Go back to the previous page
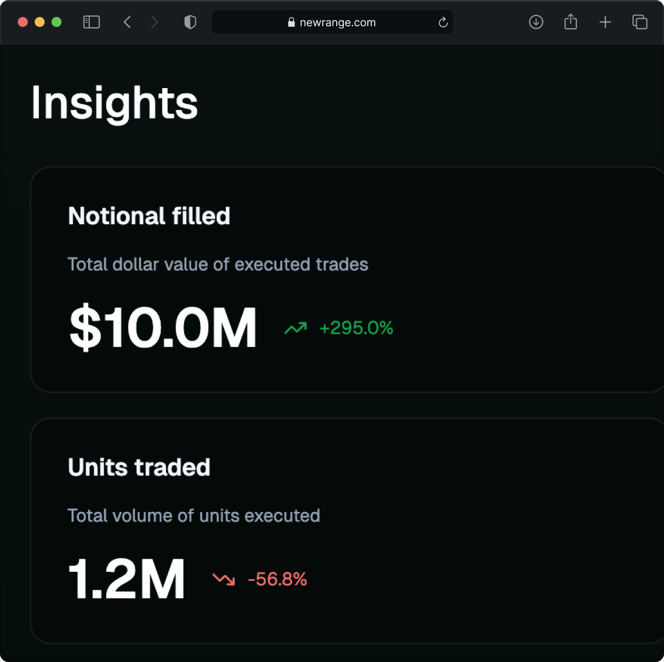The image size is (664, 662). (127, 22)
